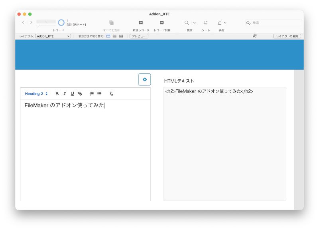Clear text formatting
Viewport: 319px width, 230px height.
click(111, 94)
